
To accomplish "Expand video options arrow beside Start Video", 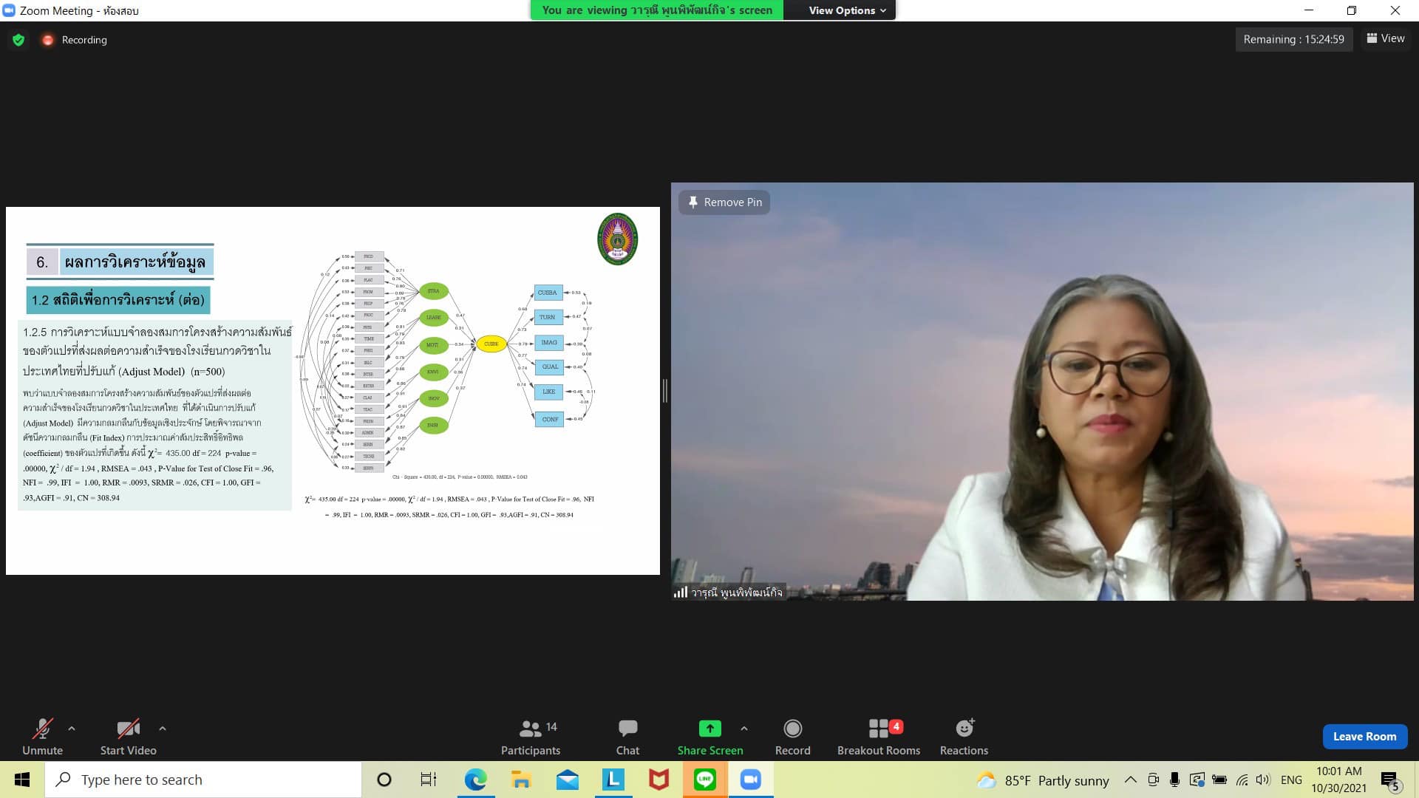I will point(163,729).
